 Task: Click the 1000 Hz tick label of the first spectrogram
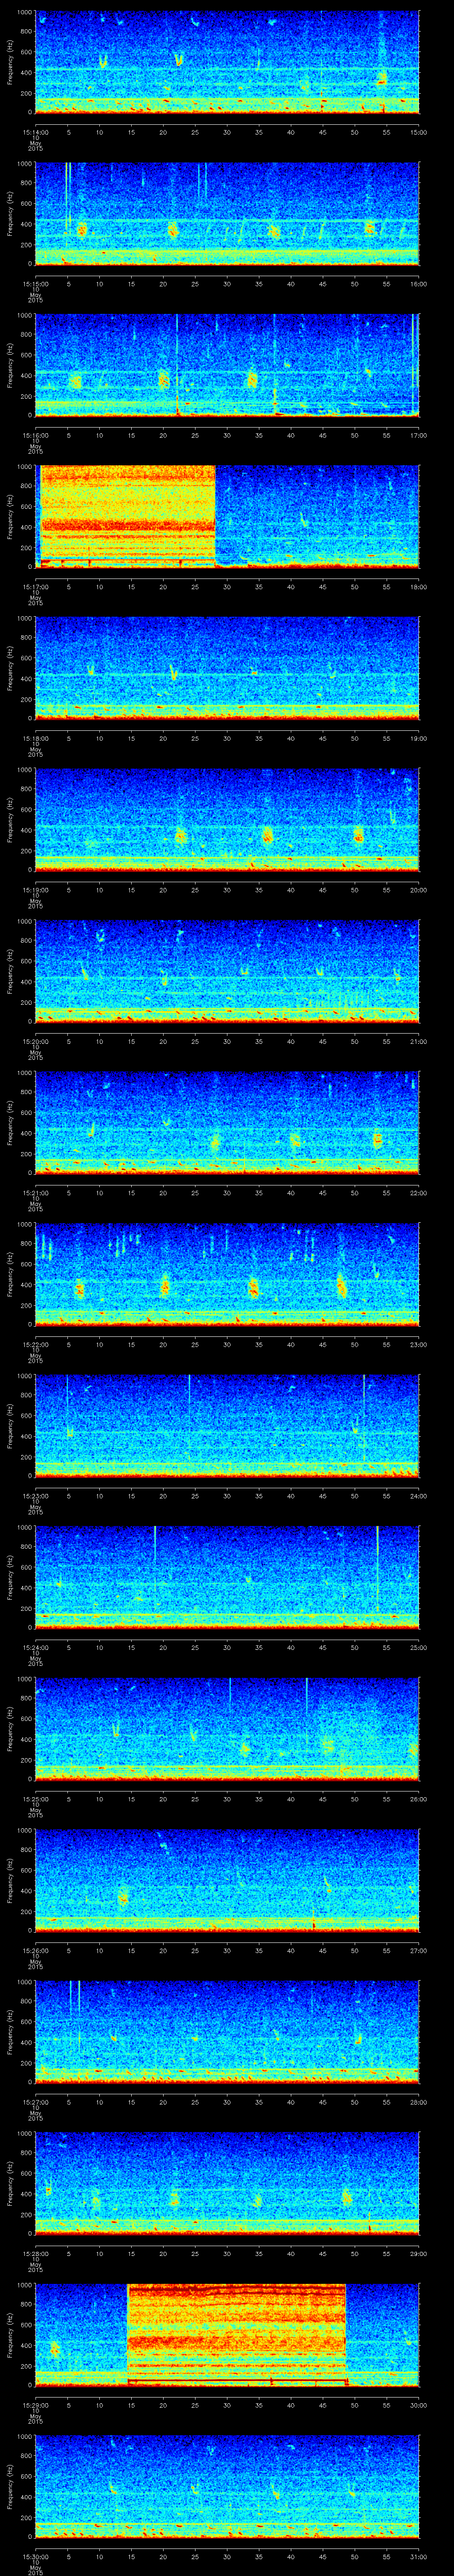[x=25, y=12]
